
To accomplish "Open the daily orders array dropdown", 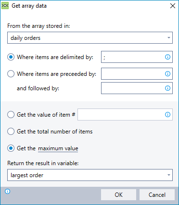I will (x=90, y=38).
